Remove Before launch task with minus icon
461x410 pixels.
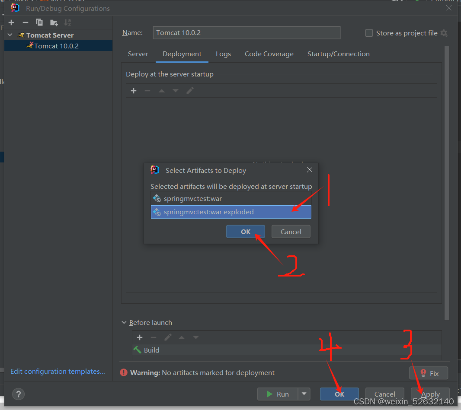pyautogui.click(x=154, y=337)
